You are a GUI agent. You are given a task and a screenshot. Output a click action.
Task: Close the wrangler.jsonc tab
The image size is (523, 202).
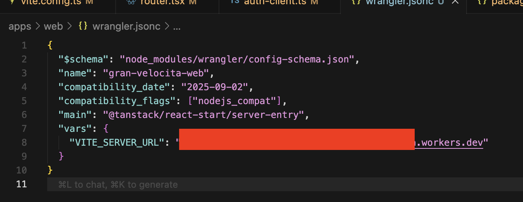(455, 2)
